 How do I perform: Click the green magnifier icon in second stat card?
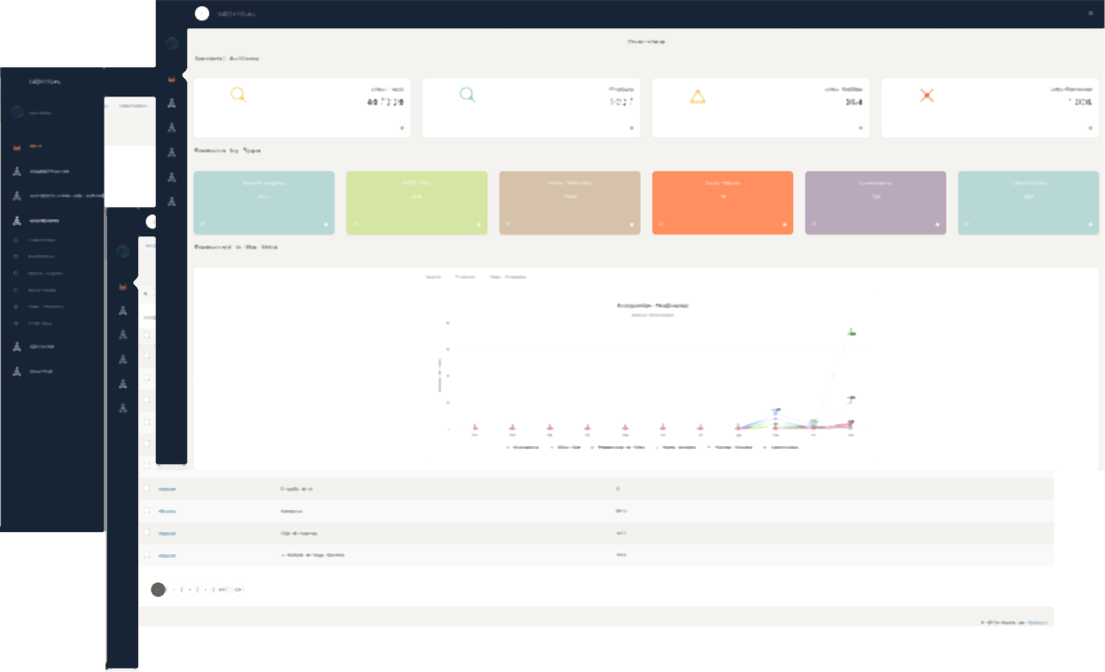click(467, 95)
